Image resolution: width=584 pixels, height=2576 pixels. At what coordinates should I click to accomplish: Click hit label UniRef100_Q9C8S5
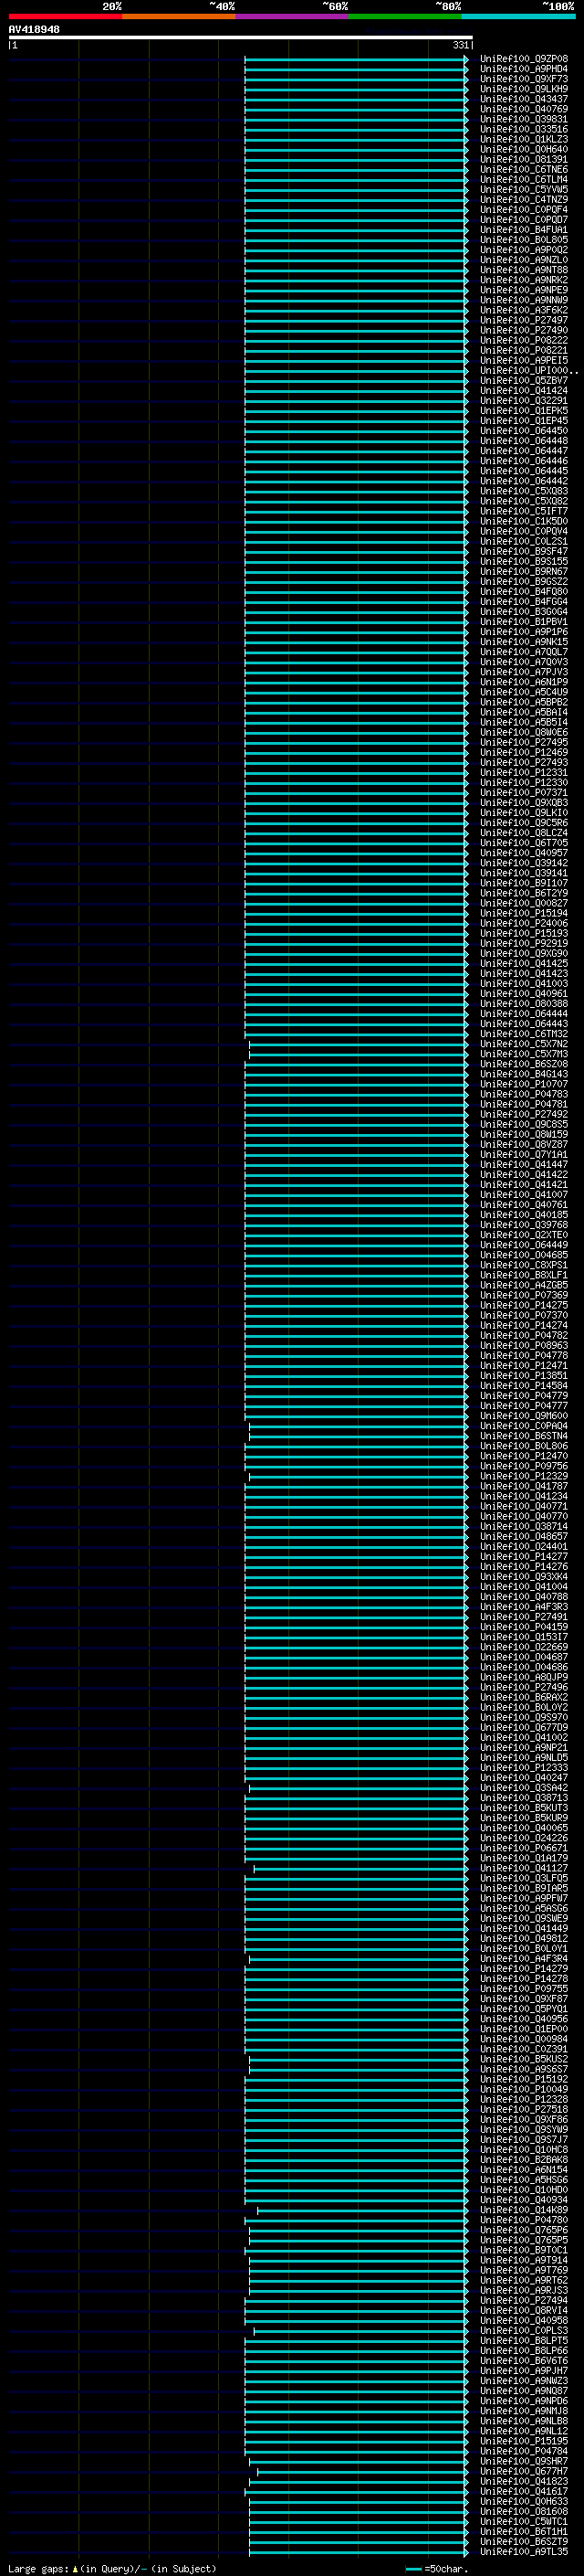click(x=524, y=1124)
